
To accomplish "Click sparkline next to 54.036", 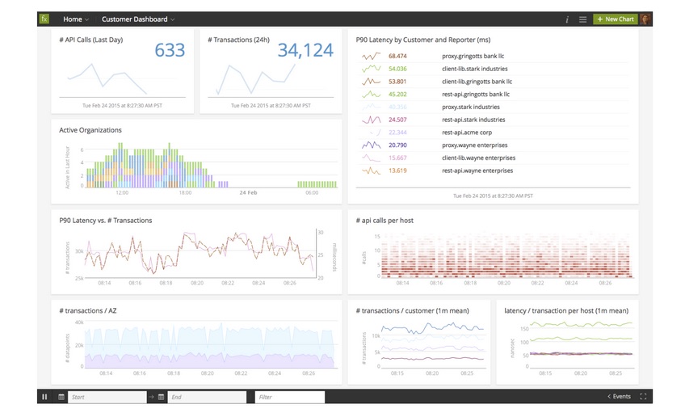I will pos(371,69).
